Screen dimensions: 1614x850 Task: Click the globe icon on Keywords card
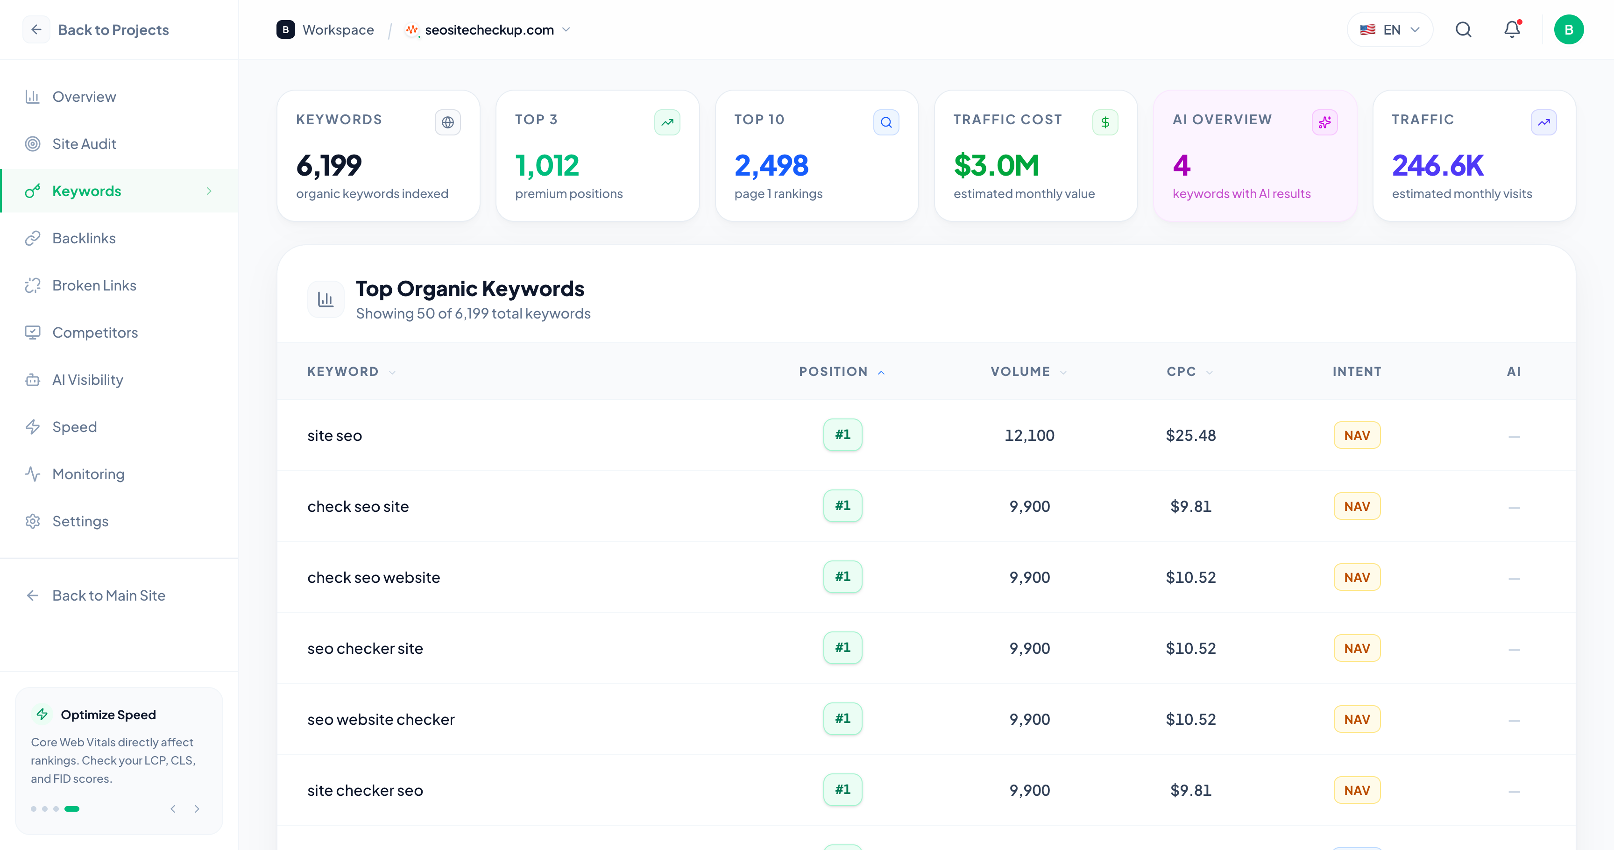pyautogui.click(x=447, y=122)
